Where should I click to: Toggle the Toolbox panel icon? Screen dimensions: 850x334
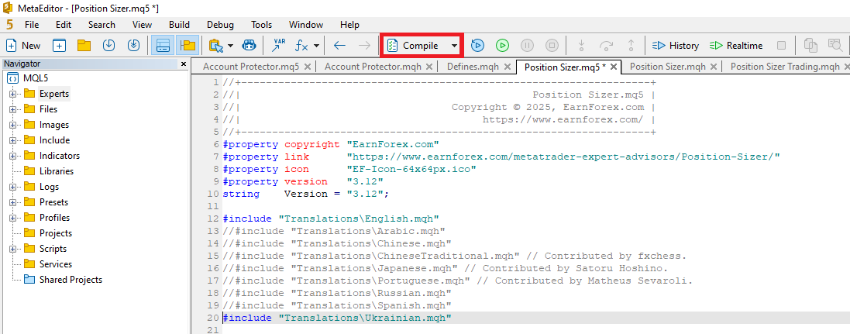[x=163, y=46]
